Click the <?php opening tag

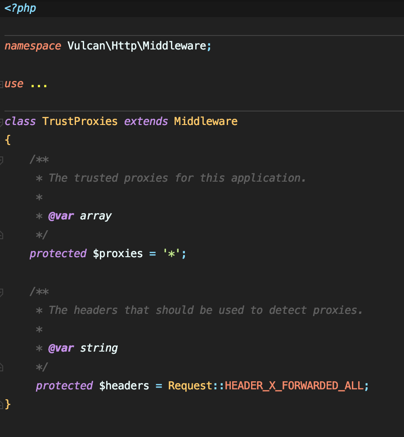coord(20,8)
